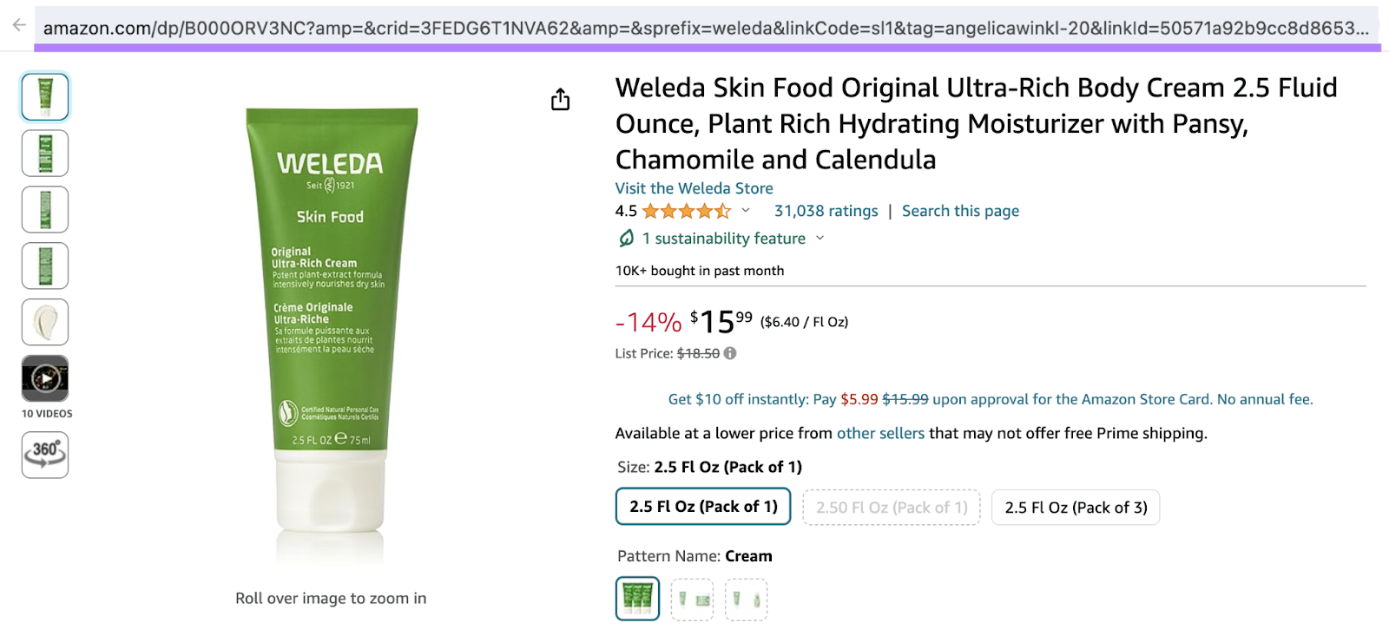
Task: Click the other sellers link
Action: click(x=880, y=433)
